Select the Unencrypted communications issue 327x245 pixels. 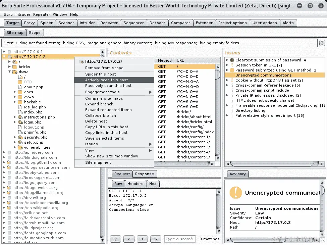[x=275, y=75]
